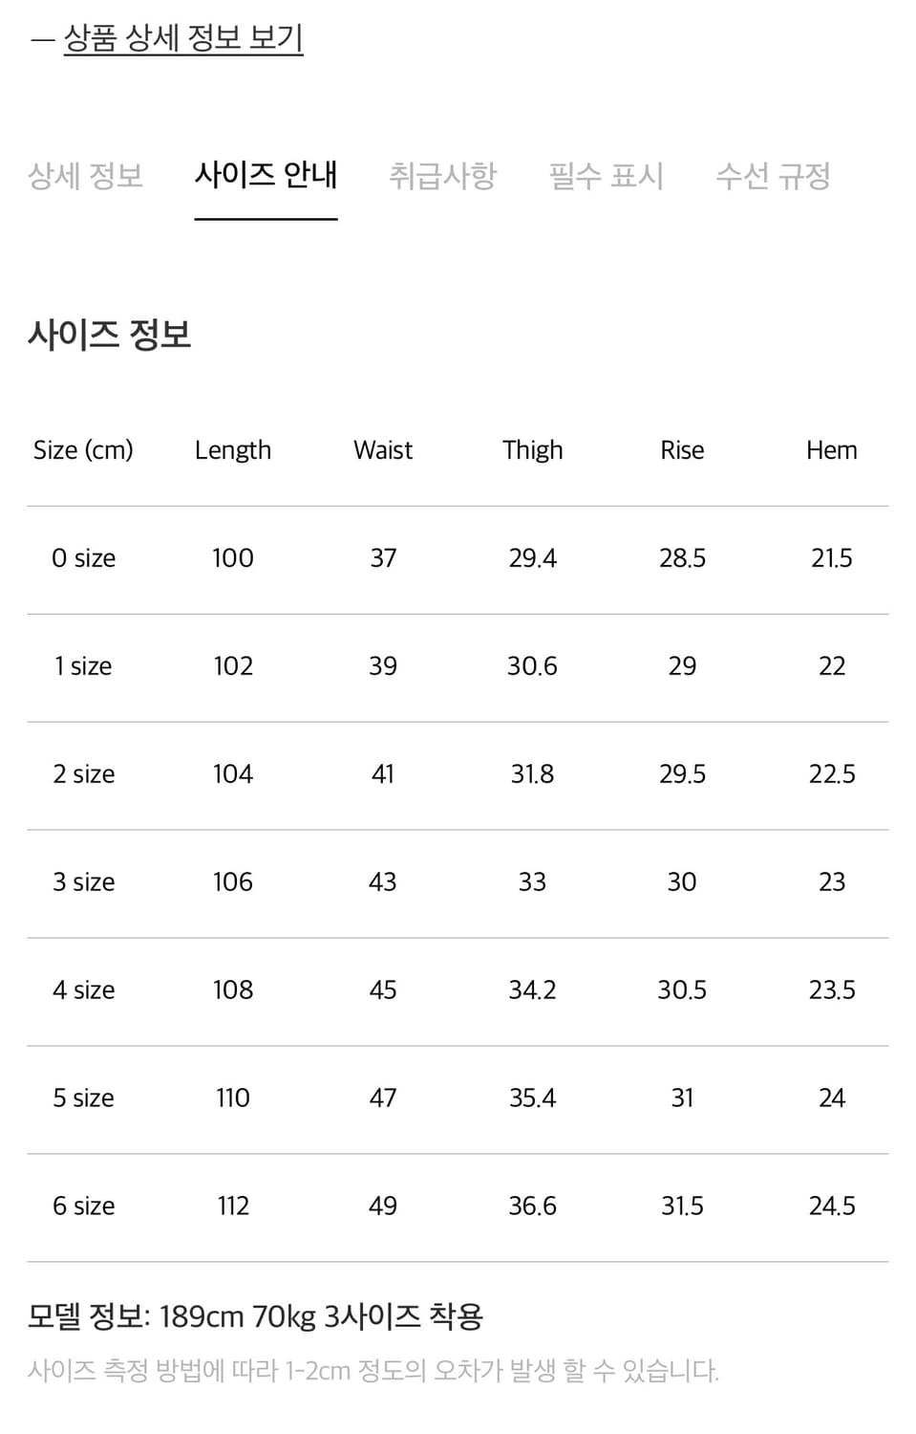Click the measurement tolerance disclaimer text
The image size is (916, 1434).
[372, 1369]
